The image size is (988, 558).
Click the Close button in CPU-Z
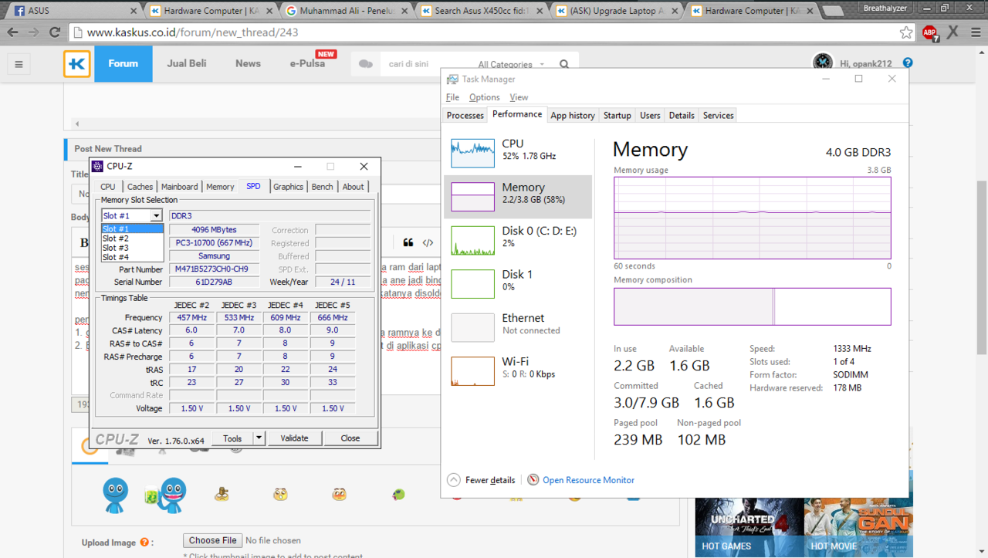(x=350, y=438)
